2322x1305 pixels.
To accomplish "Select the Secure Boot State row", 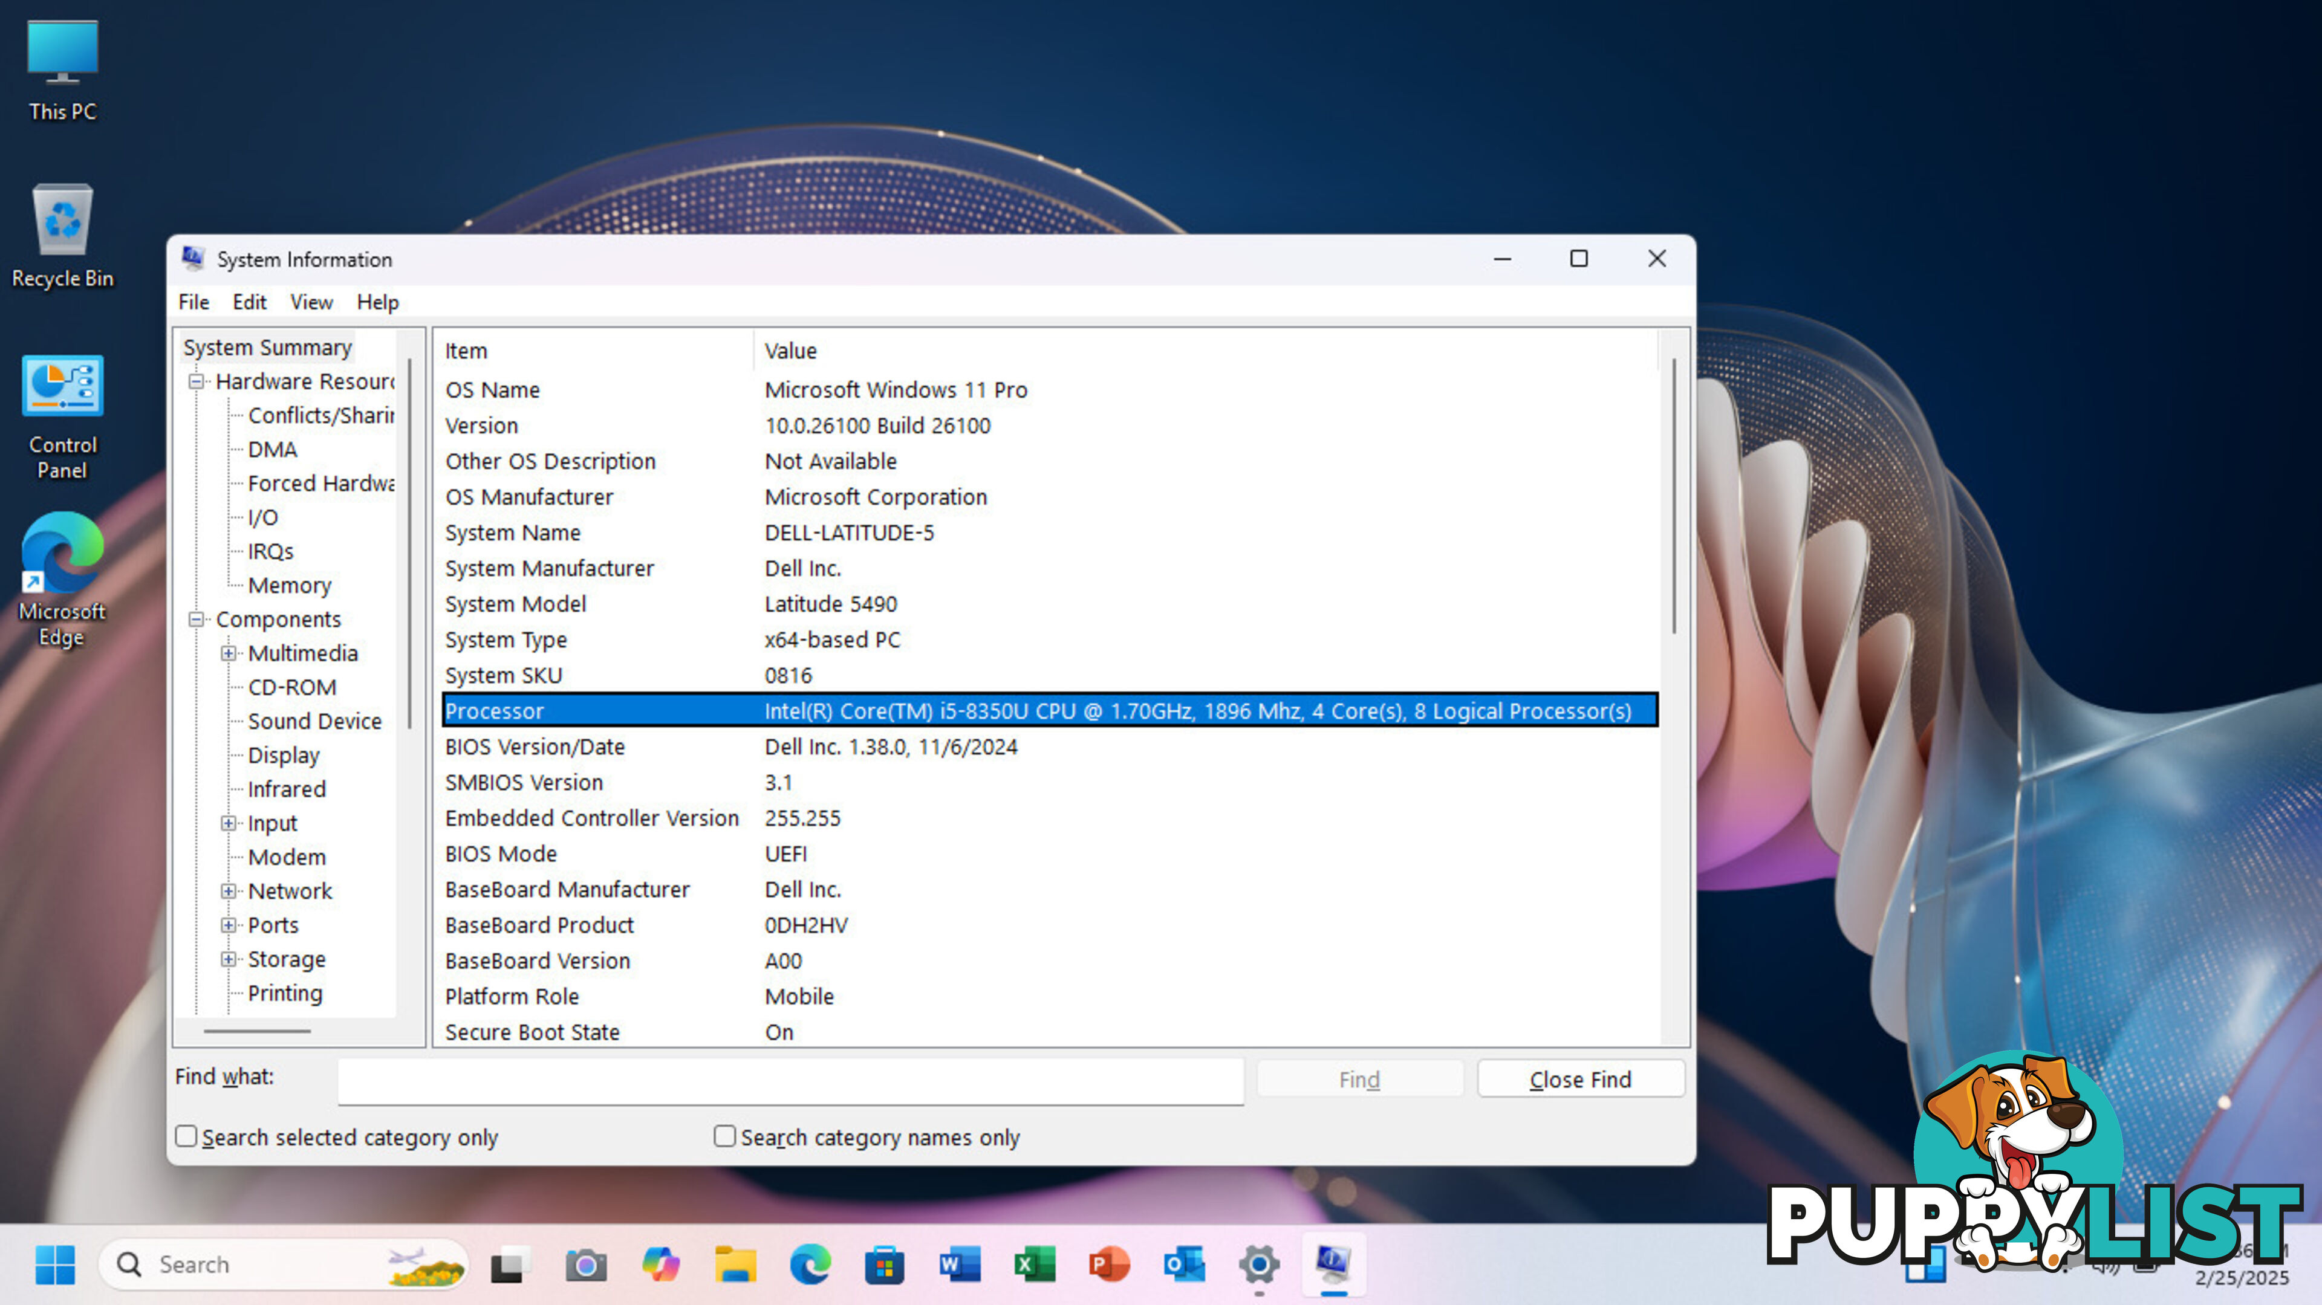I will 1049,1032.
